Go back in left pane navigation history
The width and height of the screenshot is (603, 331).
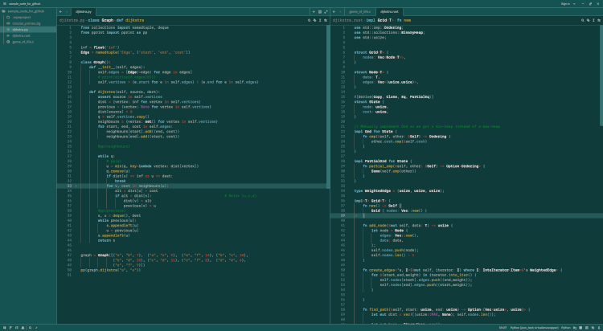click(60, 12)
